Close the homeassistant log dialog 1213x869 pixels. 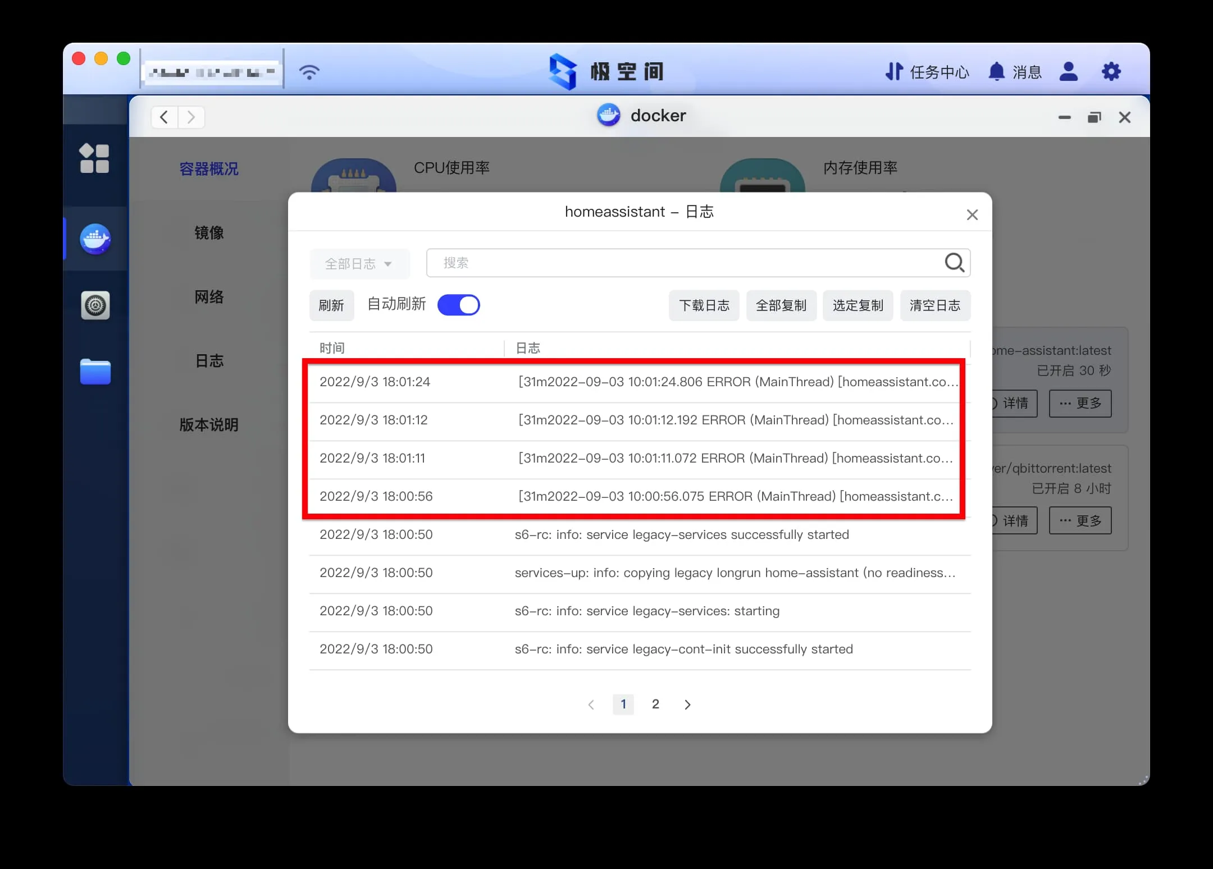972,215
